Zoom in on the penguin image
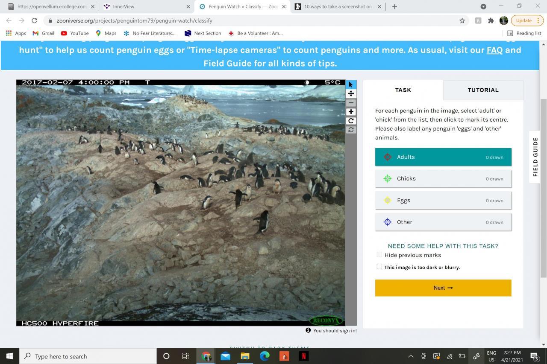Image resolution: width=547 pixels, height=364 pixels. pos(351,112)
